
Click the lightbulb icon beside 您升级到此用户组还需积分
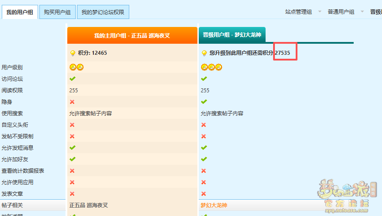click(204, 53)
